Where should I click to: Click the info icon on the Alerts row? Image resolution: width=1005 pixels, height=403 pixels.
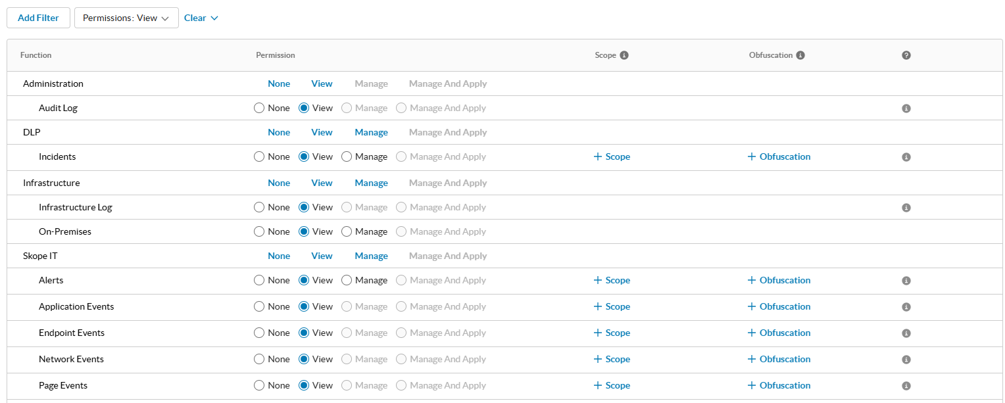tap(906, 280)
